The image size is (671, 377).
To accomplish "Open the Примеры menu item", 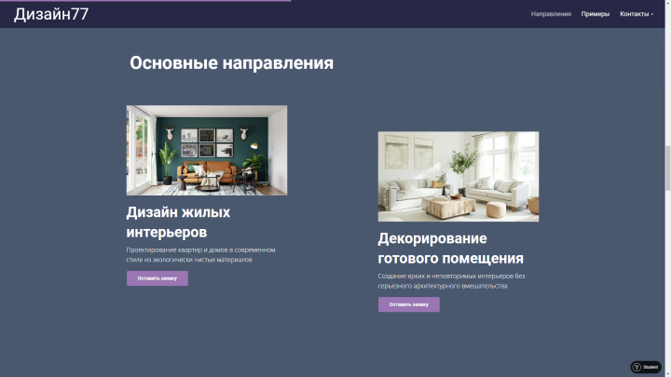I will click(x=596, y=14).
